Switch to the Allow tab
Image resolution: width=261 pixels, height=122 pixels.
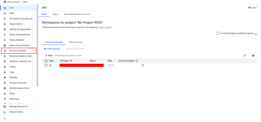click(x=44, y=14)
